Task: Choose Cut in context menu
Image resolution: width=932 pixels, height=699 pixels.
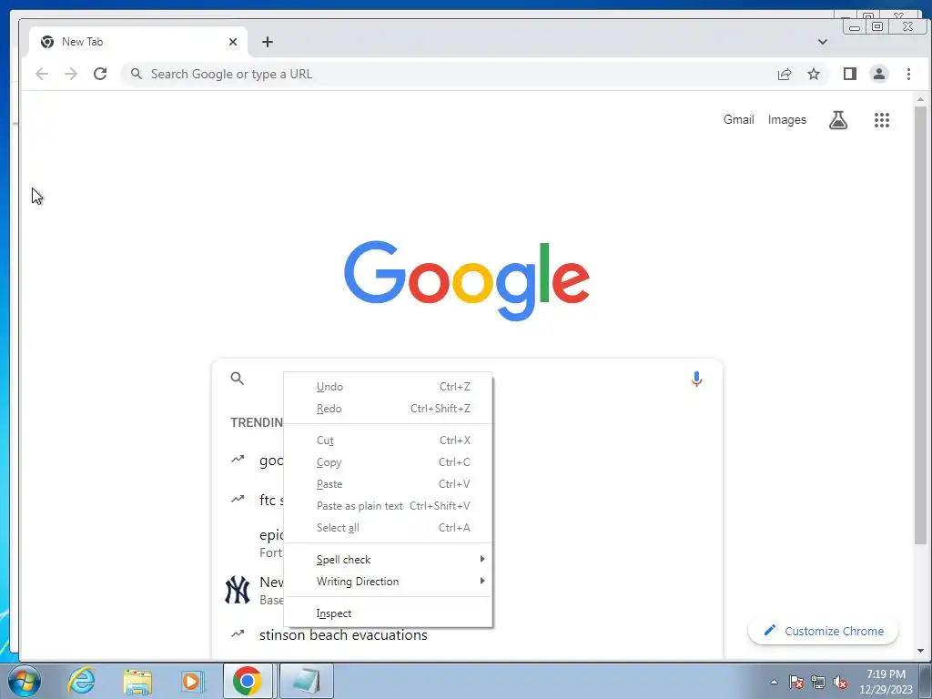Action: click(388, 441)
